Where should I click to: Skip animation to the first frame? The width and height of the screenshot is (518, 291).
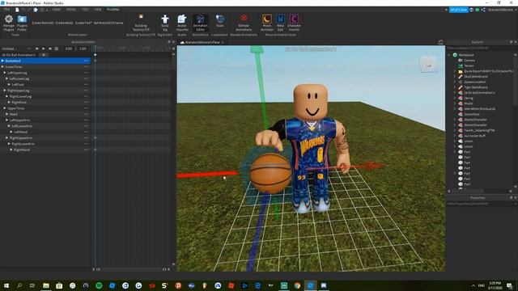36,48
